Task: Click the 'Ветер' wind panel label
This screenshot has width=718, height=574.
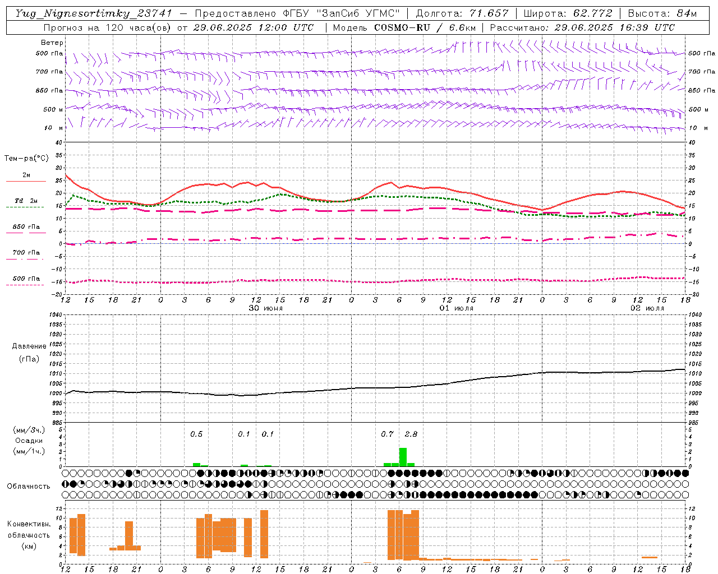Action: pos(52,43)
